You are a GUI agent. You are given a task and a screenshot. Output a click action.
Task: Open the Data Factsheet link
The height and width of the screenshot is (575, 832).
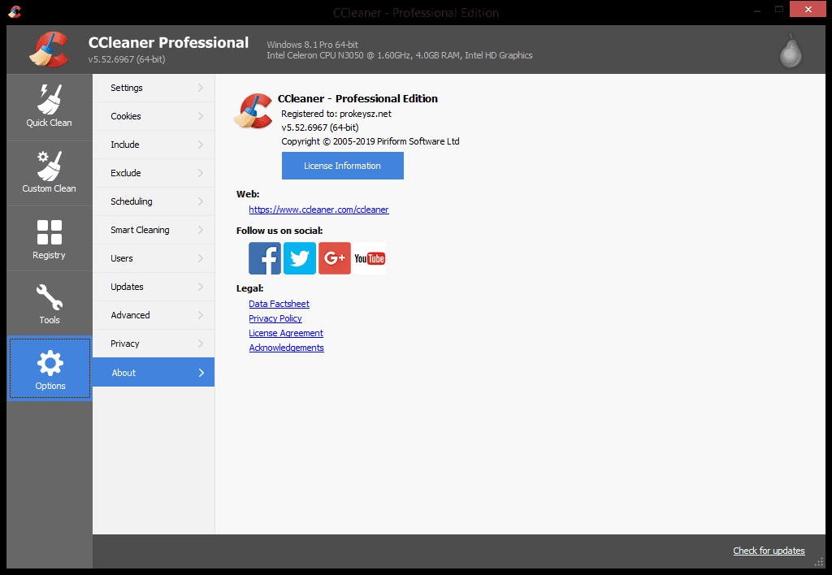click(x=279, y=304)
